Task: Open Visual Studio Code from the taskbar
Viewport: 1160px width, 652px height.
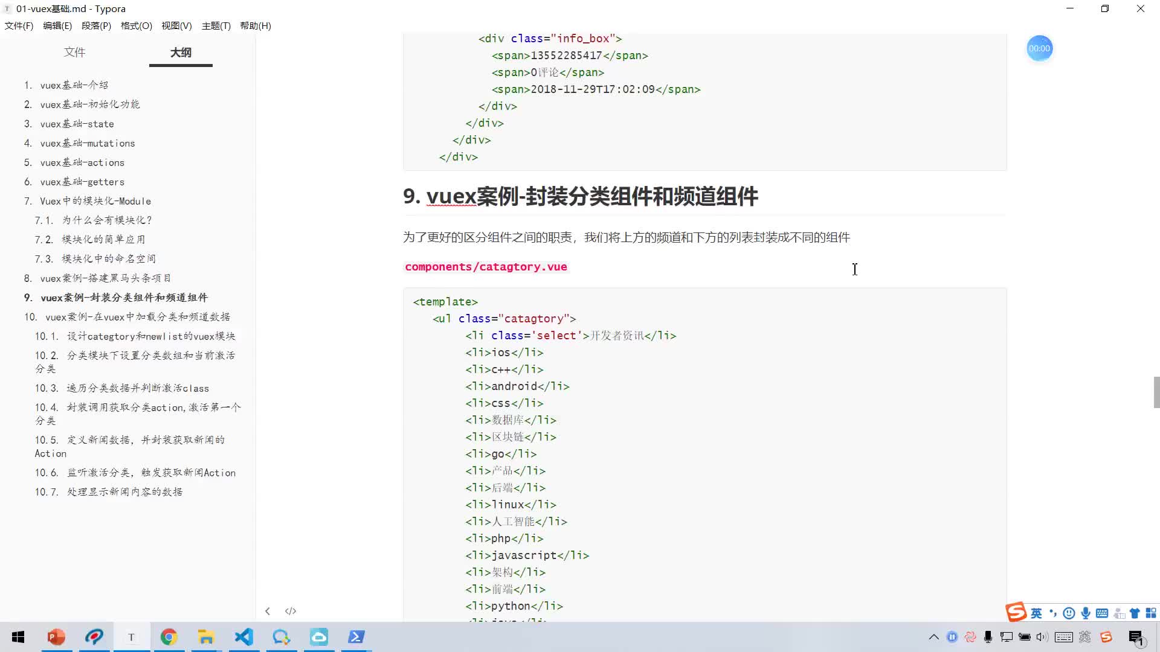Action: point(244,637)
